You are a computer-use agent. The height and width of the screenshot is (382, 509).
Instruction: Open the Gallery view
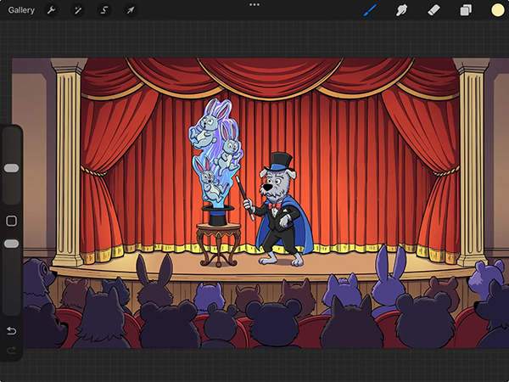[22, 10]
